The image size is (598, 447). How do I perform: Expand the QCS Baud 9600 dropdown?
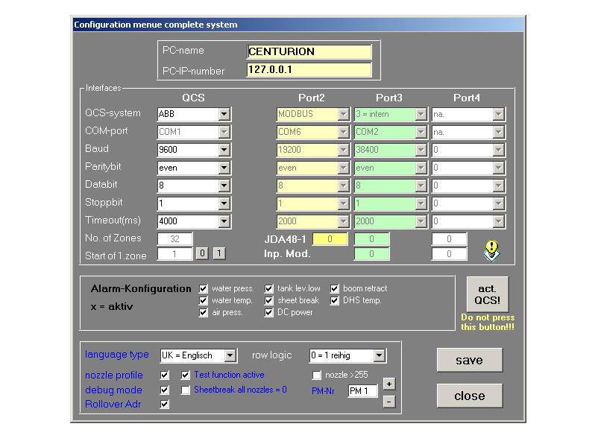(224, 150)
